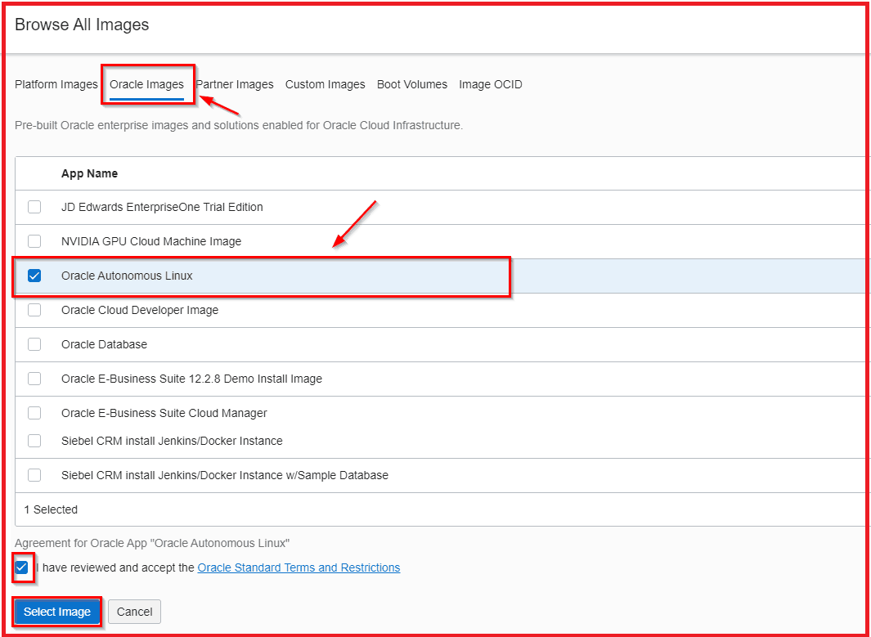Toggle the terms acceptance checkbox

(21, 567)
